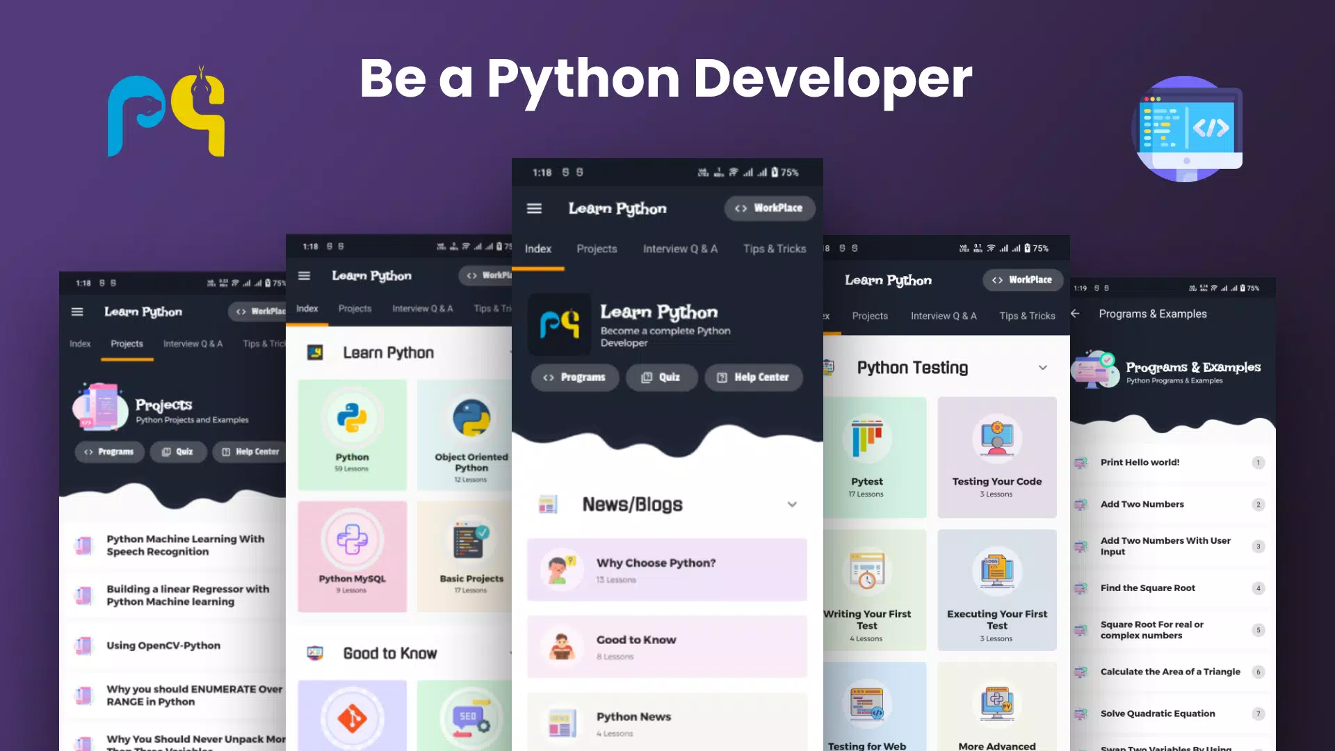The width and height of the screenshot is (1335, 751).
Task: Open Writing Your First Test card
Action: point(875,590)
